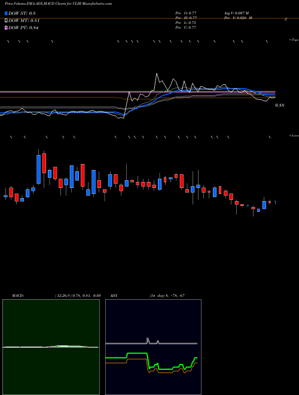Select the 'DOW ST: 0.8' legend label

(x=22, y=14)
